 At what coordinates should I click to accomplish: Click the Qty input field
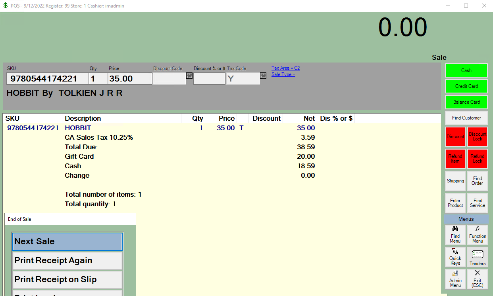[98, 79]
